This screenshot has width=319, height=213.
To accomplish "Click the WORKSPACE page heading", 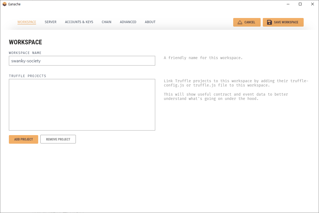I will [26, 42].
